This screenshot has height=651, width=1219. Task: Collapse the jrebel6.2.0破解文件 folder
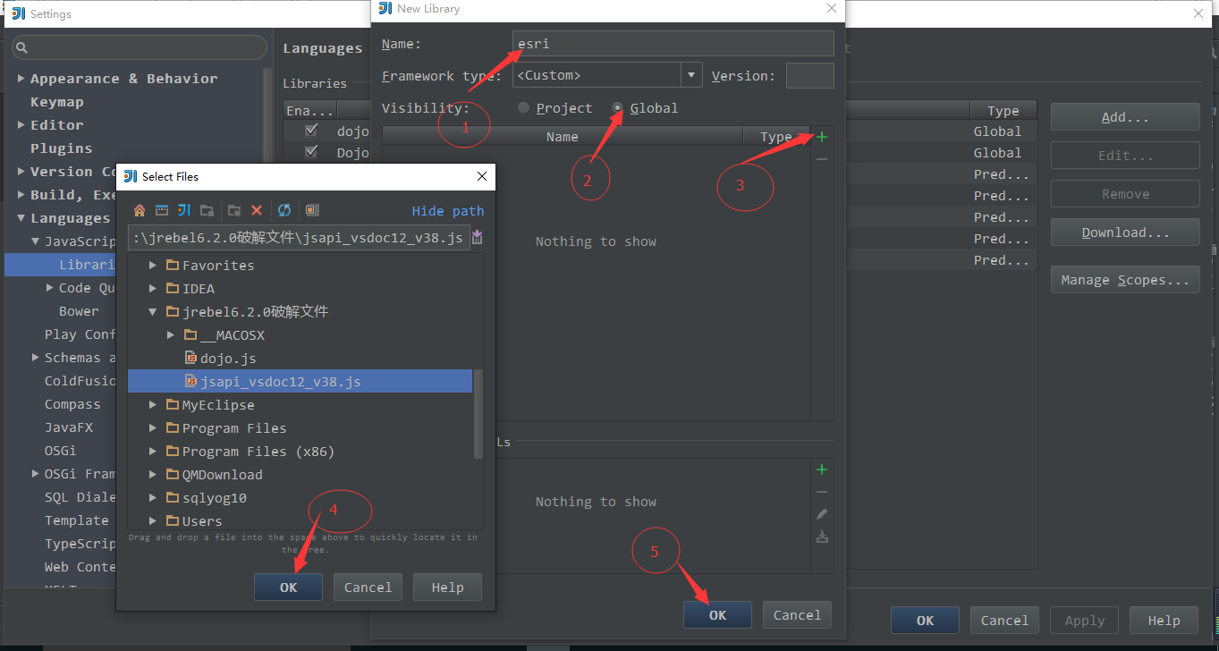click(153, 312)
